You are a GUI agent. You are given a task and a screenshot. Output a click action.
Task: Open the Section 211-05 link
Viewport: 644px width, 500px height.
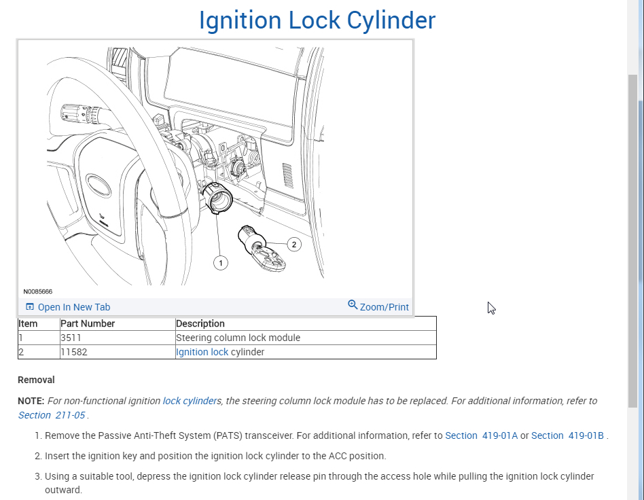point(52,415)
